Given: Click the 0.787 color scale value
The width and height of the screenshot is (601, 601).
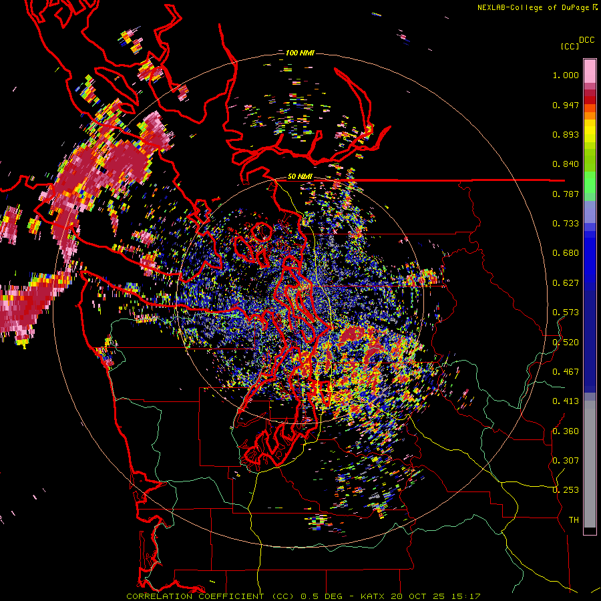Looking at the screenshot, I should [566, 194].
